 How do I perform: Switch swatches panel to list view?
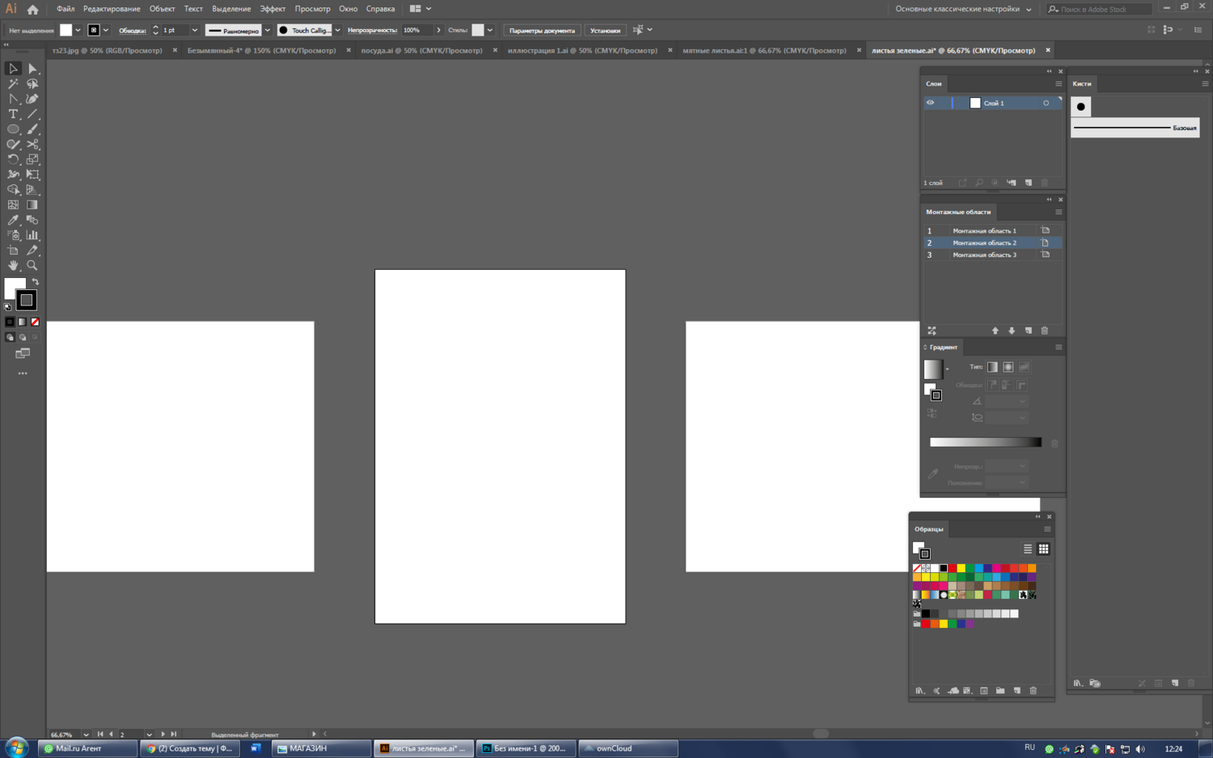(x=1028, y=549)
